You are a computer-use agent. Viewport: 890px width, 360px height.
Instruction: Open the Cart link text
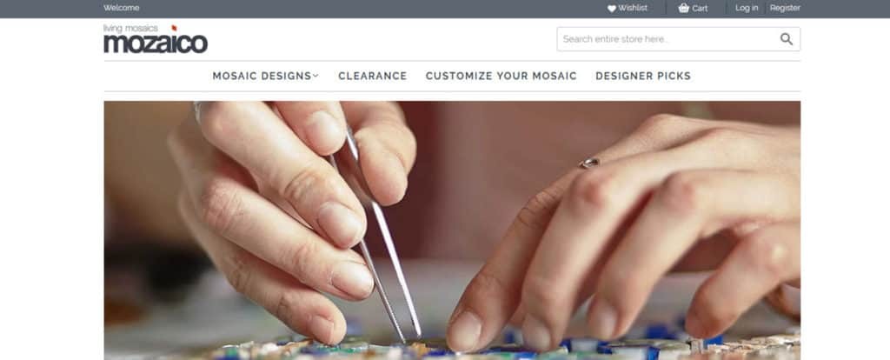tap(700, 9)
